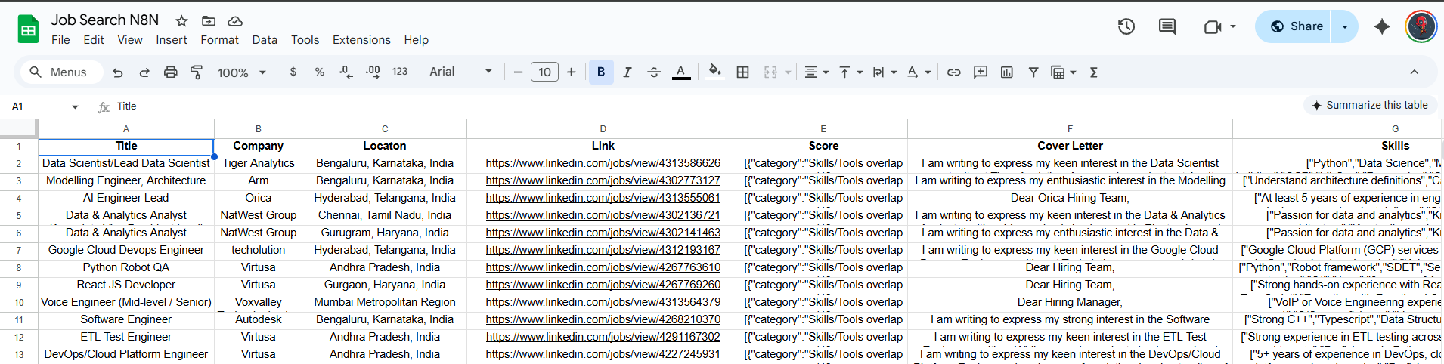Click Summarize this table
This screenshot has height=364, width=1444.
1370,105
